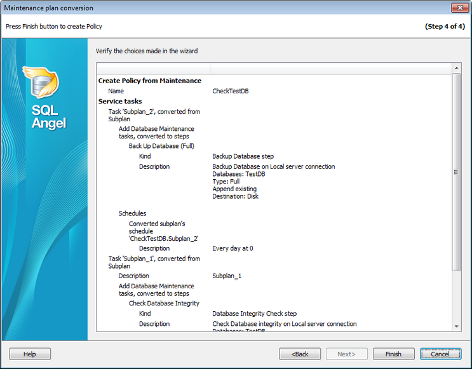
Task: Go back with the <Back button
Action: [x=300, y=354]
